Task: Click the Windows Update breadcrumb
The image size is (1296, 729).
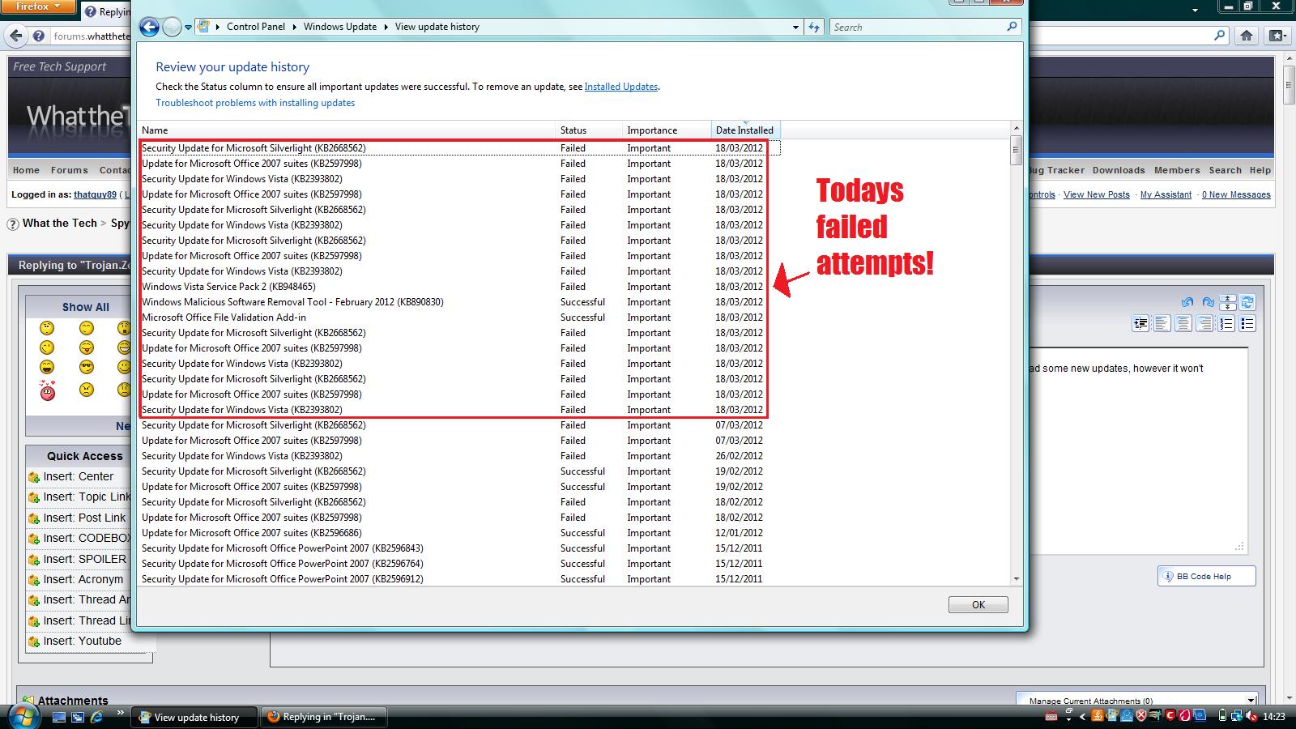Action: 340,27
